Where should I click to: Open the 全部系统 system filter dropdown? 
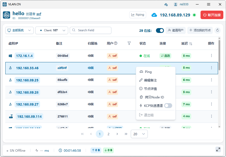[19, 30]
